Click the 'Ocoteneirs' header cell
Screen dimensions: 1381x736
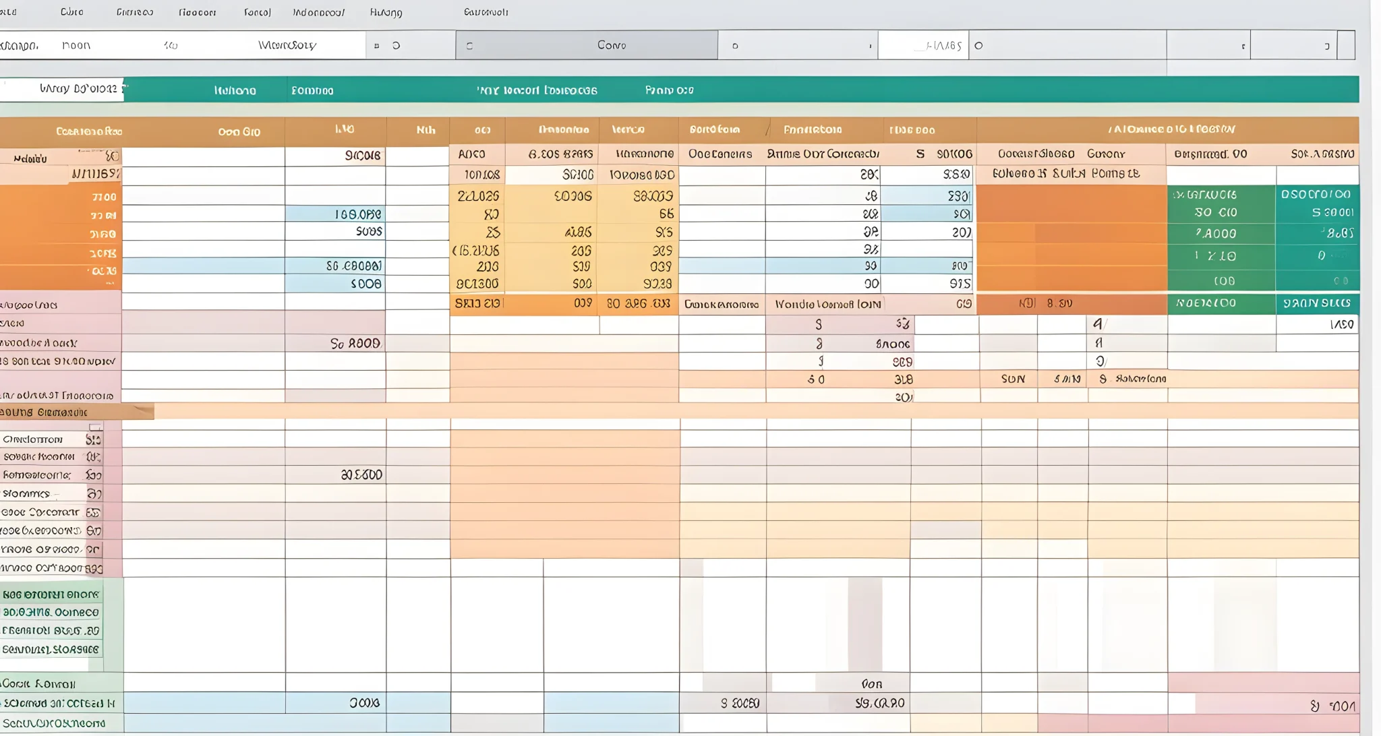pyautogui.click(x=721, y=154)
